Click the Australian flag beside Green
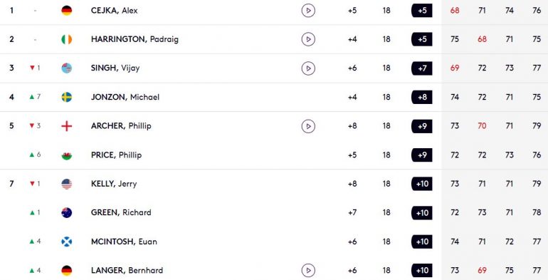The width and height of the screenshot is (548, 280). [x=67, y=212]
